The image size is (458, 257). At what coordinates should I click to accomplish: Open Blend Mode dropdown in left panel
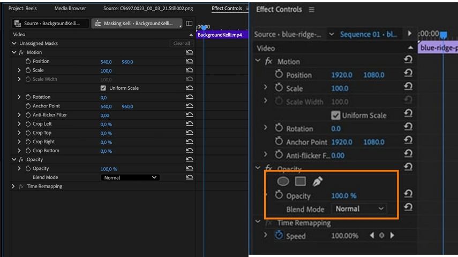coord(130,177)
